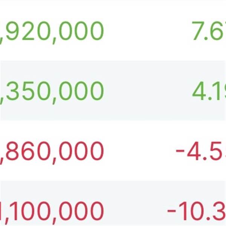Click blank area of shaded 1,100,000 row

click(x=134, y=211)
